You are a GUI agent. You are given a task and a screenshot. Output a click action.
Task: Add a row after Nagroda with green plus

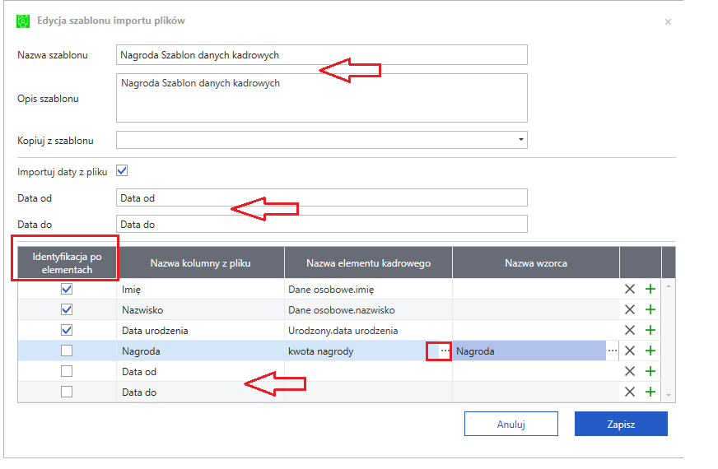pyautogui.click(x=650, y=351)
